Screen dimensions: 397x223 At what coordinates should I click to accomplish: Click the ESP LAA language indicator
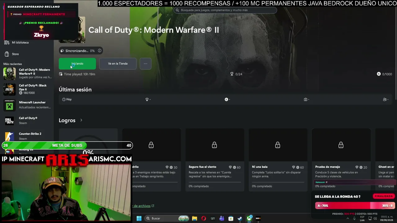[362, 218]
